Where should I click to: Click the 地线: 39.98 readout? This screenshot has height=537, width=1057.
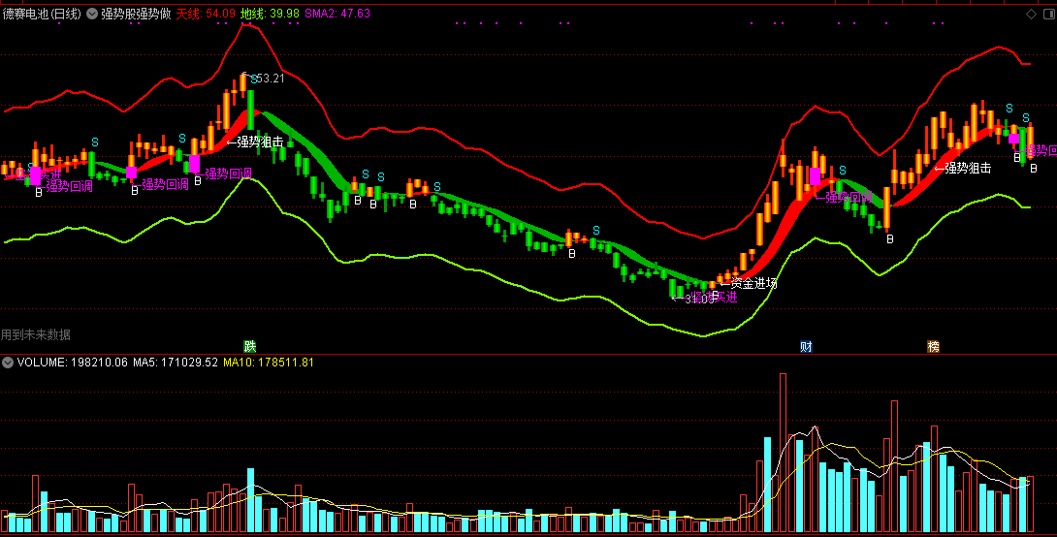tap(271, 14)
